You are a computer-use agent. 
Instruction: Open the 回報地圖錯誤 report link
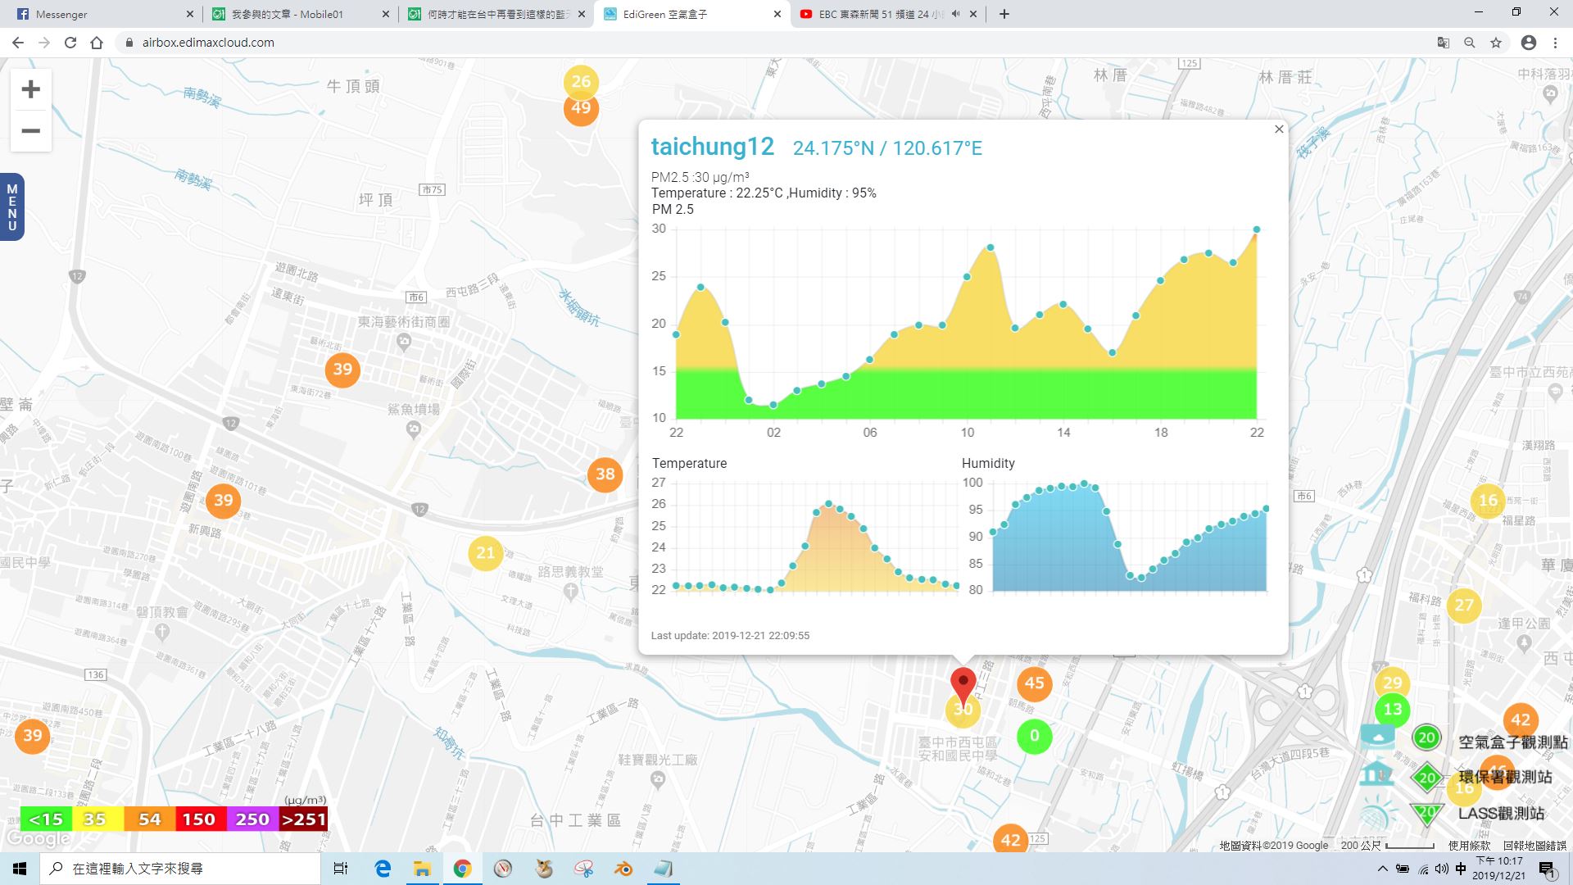pyautogui.click(x=1534, y=845)
